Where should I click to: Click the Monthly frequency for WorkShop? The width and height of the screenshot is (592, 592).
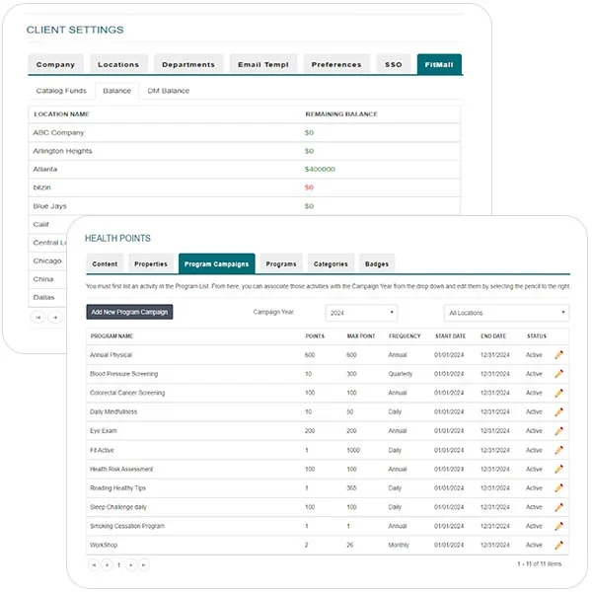pos(399,546)
